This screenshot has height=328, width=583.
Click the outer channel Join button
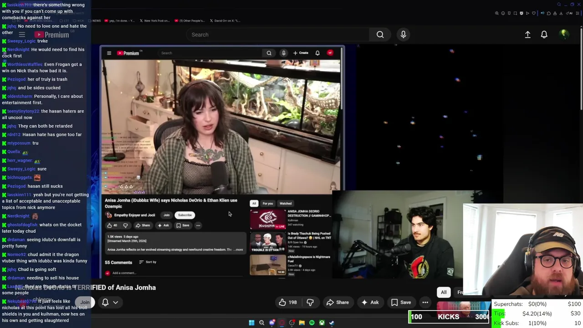click(x=85, y=302)
